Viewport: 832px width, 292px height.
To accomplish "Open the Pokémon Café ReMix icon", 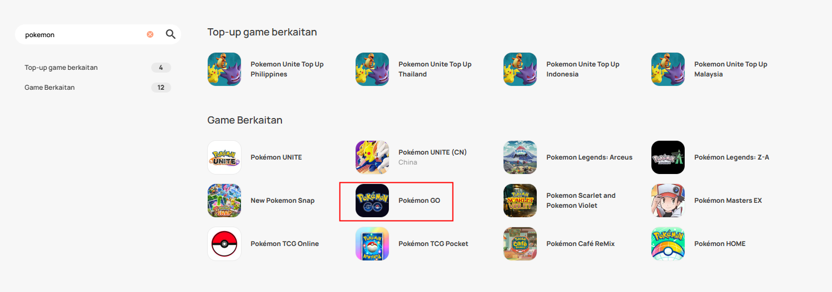I will [520, 244].
